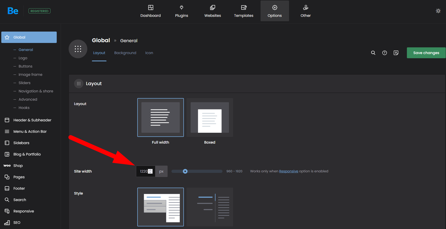This screenshot has width=446, height=229.
Task: Select the Full width layout option
Action: point(160,117)
